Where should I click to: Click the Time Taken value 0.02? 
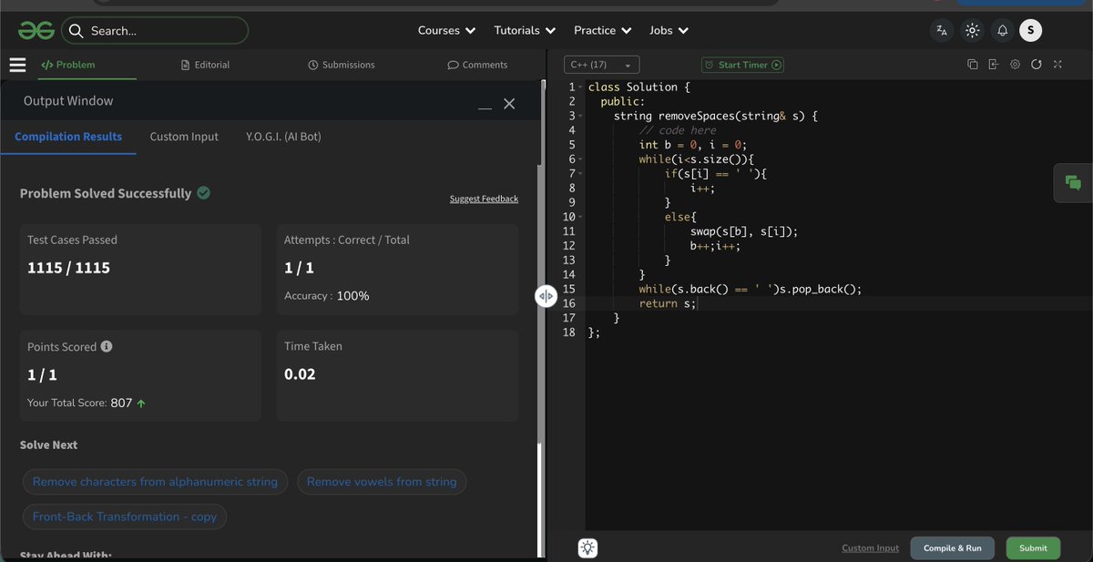tap(300, 374)
